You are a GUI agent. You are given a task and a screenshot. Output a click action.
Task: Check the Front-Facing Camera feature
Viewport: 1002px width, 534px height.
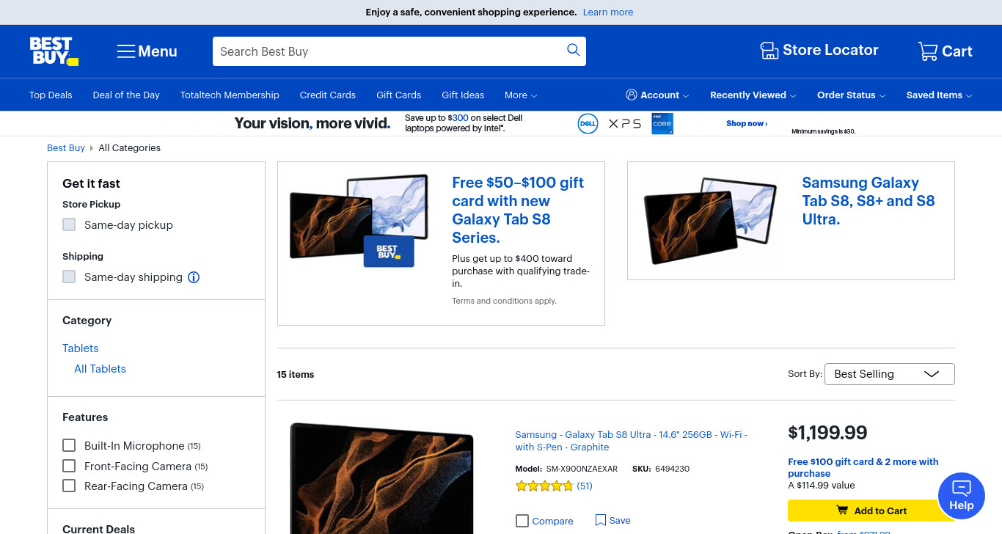tap(69, 466)
